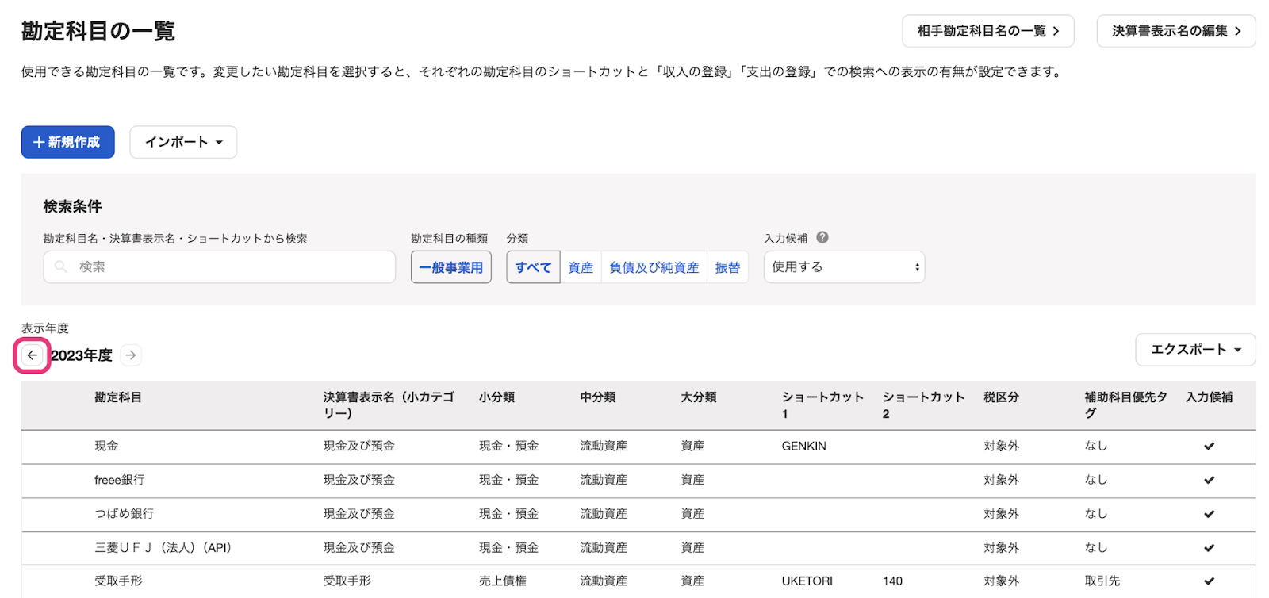This screenshot has height=598, width=1269.
Task: Click the 補助科目優先タグ column header
Action: 1126,405
